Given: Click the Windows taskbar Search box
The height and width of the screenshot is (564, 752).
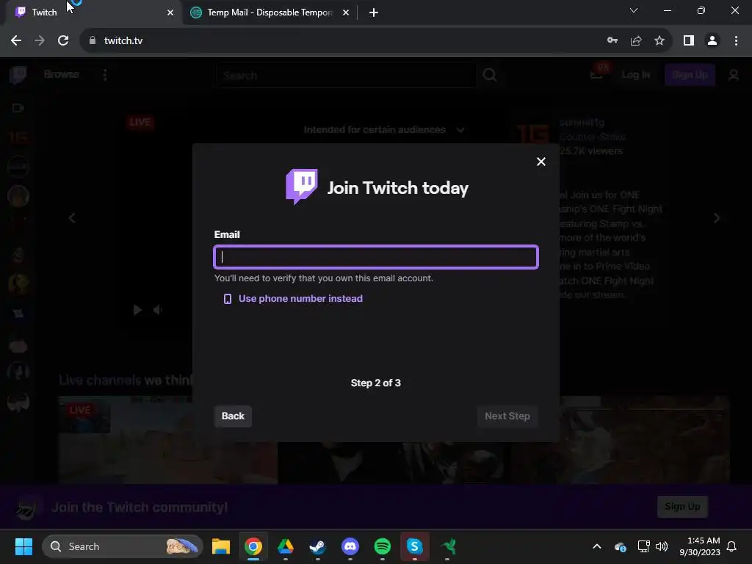Looking at the screenshot, I should [x=123, y=546].
